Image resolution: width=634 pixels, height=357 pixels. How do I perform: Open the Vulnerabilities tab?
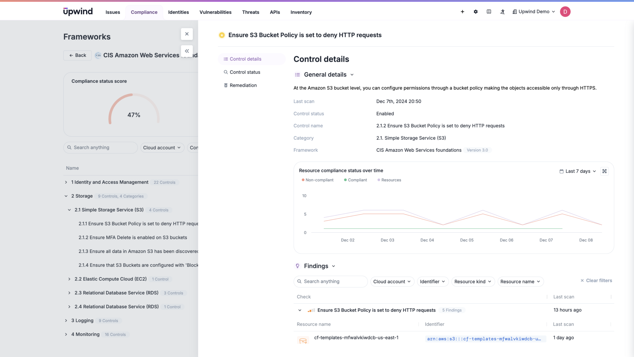(215, 12)
